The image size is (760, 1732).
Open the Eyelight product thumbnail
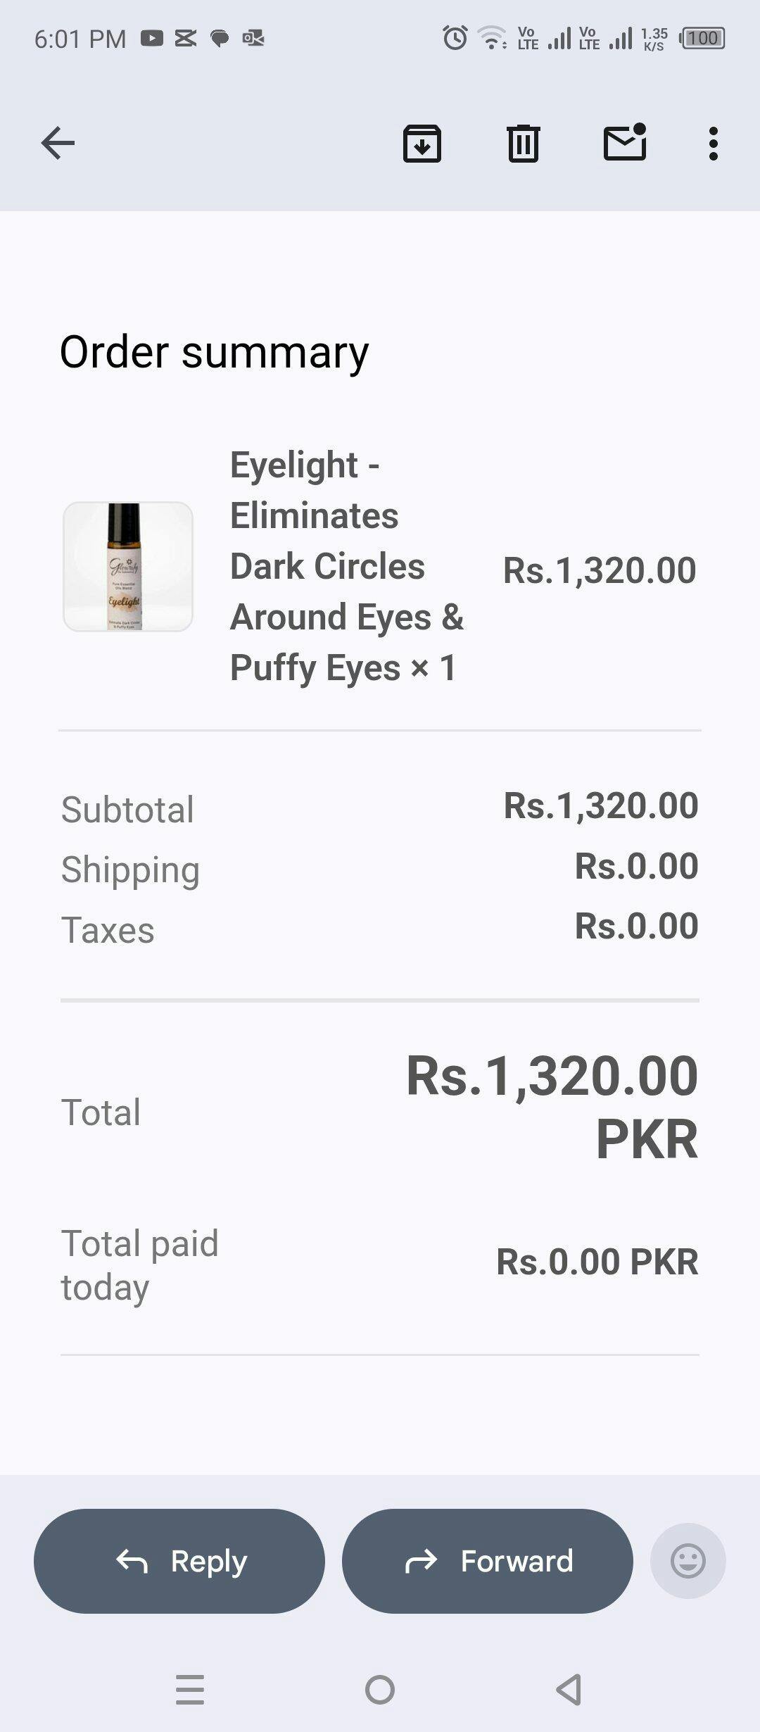128,567
